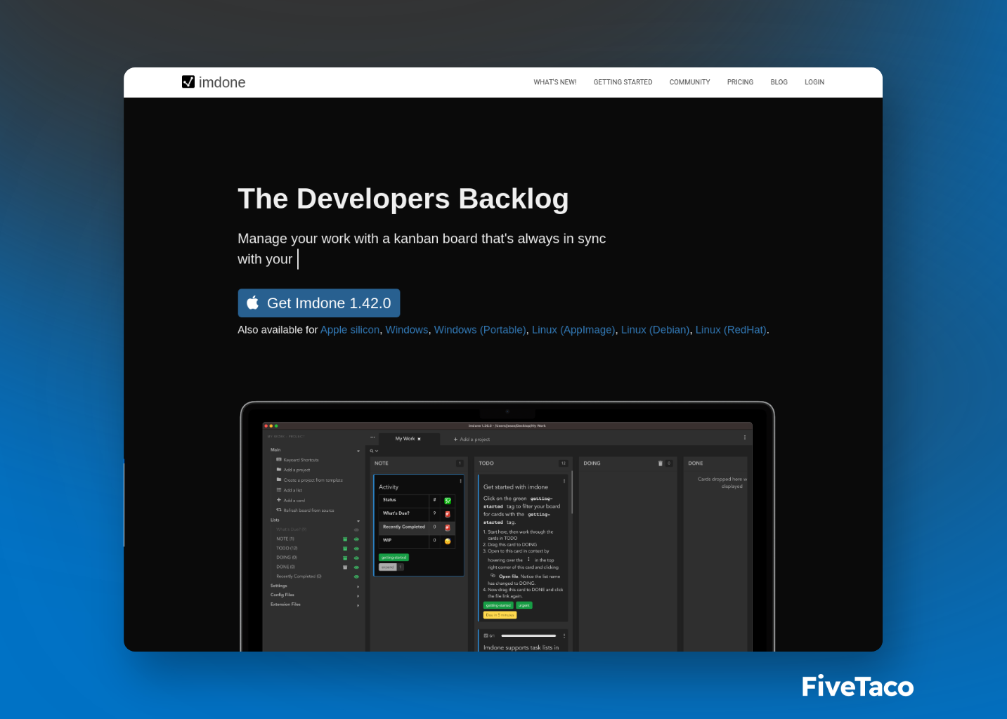Image resolution: width=1007 pixels, height=719 pixels.
Task: Follow the Windows download link
Action: pyautogui.click(x=407, y=330)
